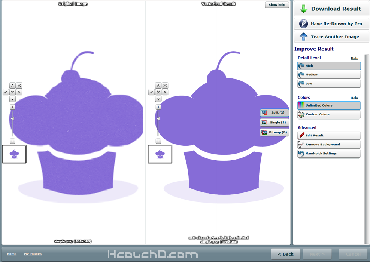Select High detail level
Screen dimensions: 370x262
(x=329, y=66)
